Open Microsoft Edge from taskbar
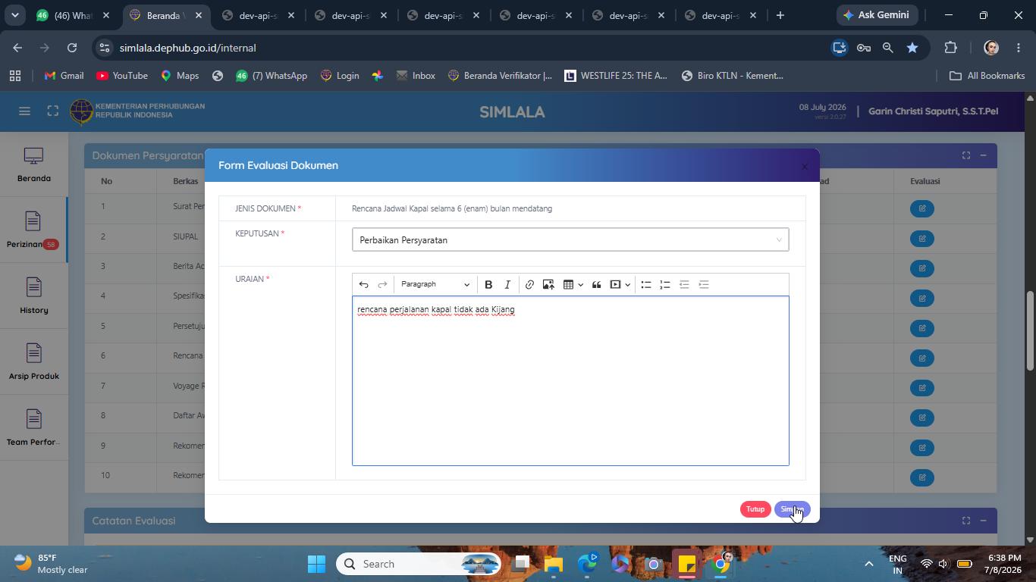Viewport: 1036px width, 582px height. [x=588, y=564]
